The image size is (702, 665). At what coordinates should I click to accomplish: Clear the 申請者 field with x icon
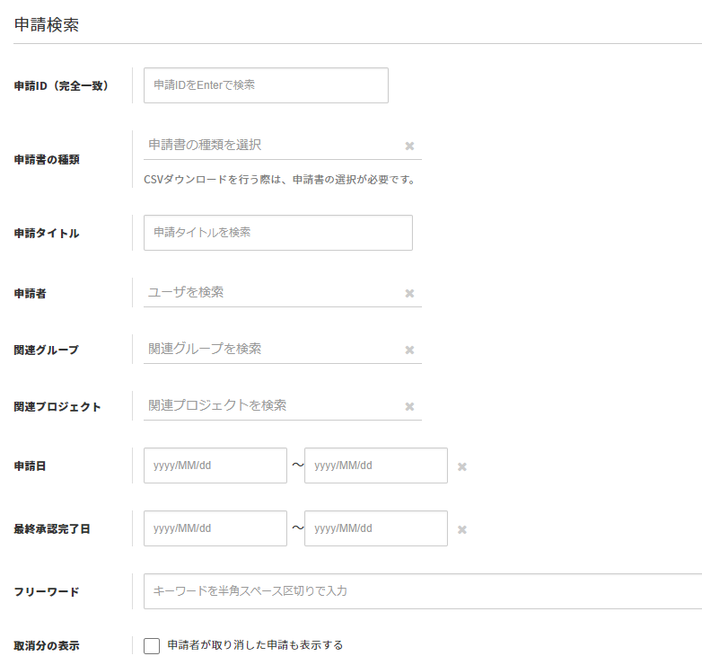[x=409, y=293]
